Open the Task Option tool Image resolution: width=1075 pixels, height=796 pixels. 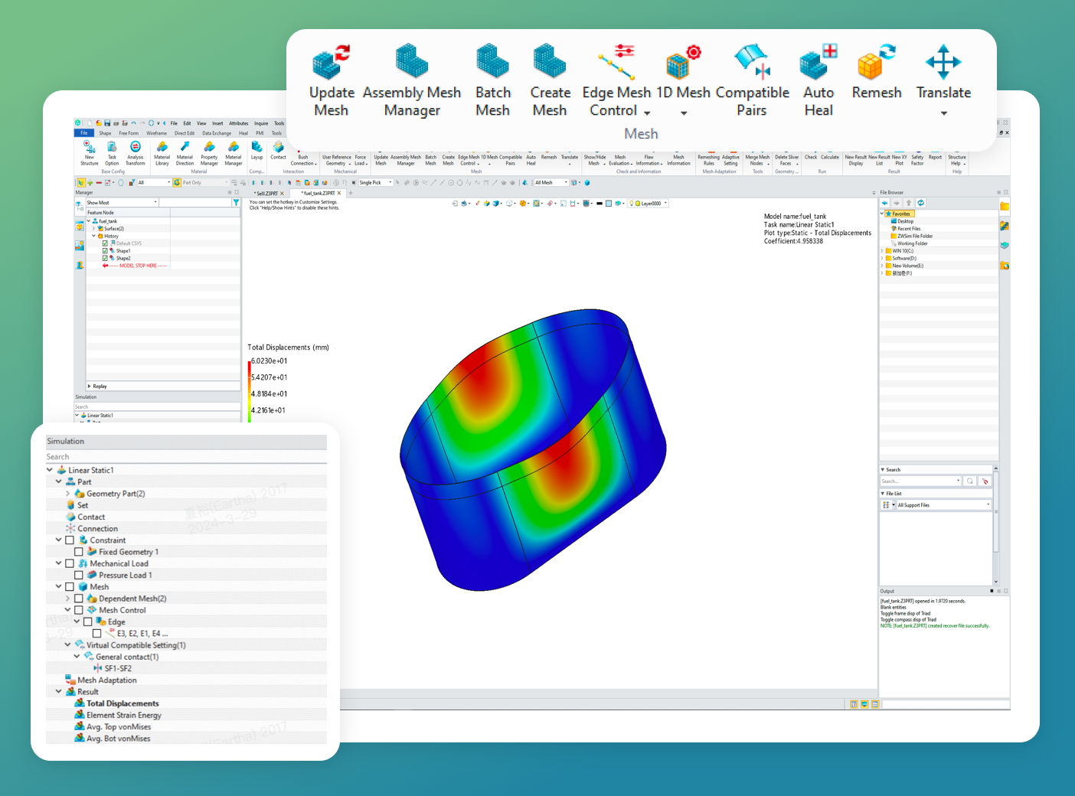pos(112,151)
